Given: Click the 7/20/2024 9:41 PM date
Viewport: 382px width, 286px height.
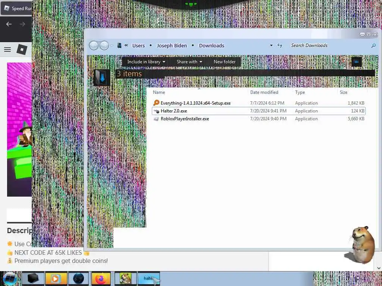Looking at the screenshot, I should pos(268,111).
